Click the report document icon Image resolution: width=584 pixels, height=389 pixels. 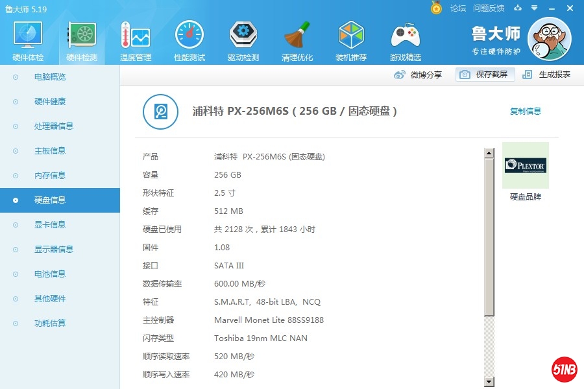527,75
